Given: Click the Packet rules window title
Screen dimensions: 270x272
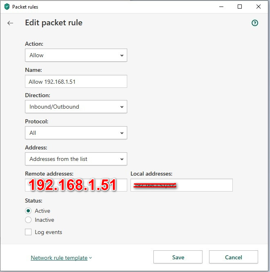Looking at the screenshot, I should point(25,7).
